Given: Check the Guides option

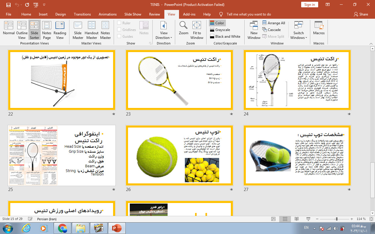Looking at the screenshot, I should [119, 37].
